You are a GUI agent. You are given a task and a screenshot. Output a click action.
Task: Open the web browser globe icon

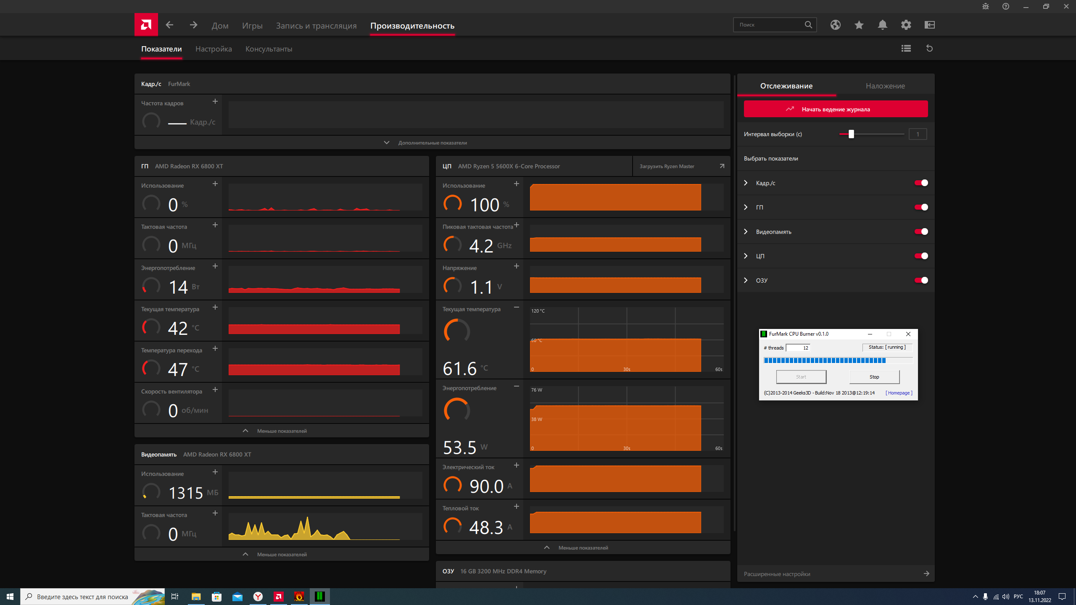point(835,25)
